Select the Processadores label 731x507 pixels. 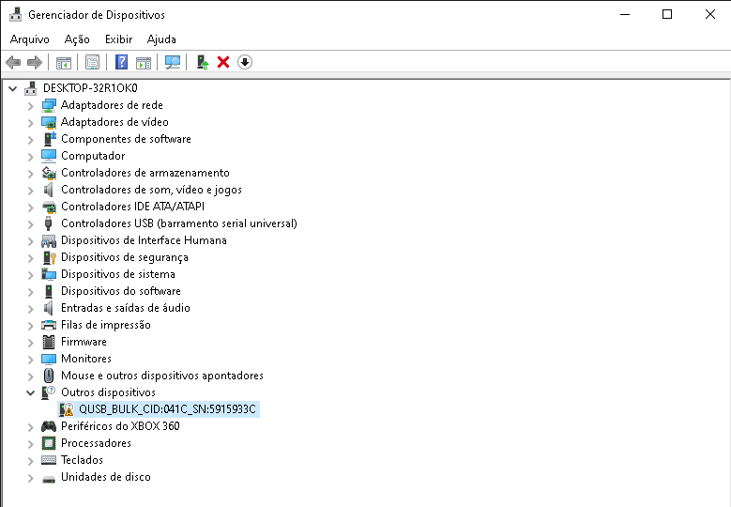coord(96,443)
